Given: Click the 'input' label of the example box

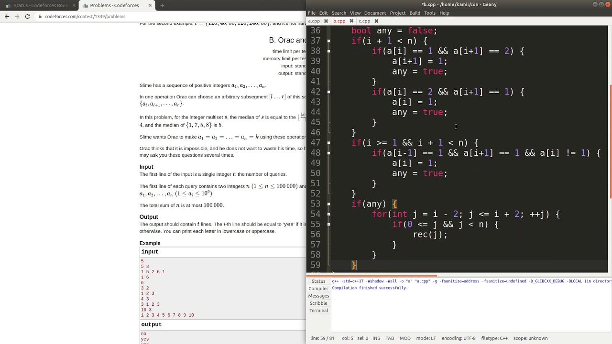Looking at the screenshot, I should coord(150,252).
